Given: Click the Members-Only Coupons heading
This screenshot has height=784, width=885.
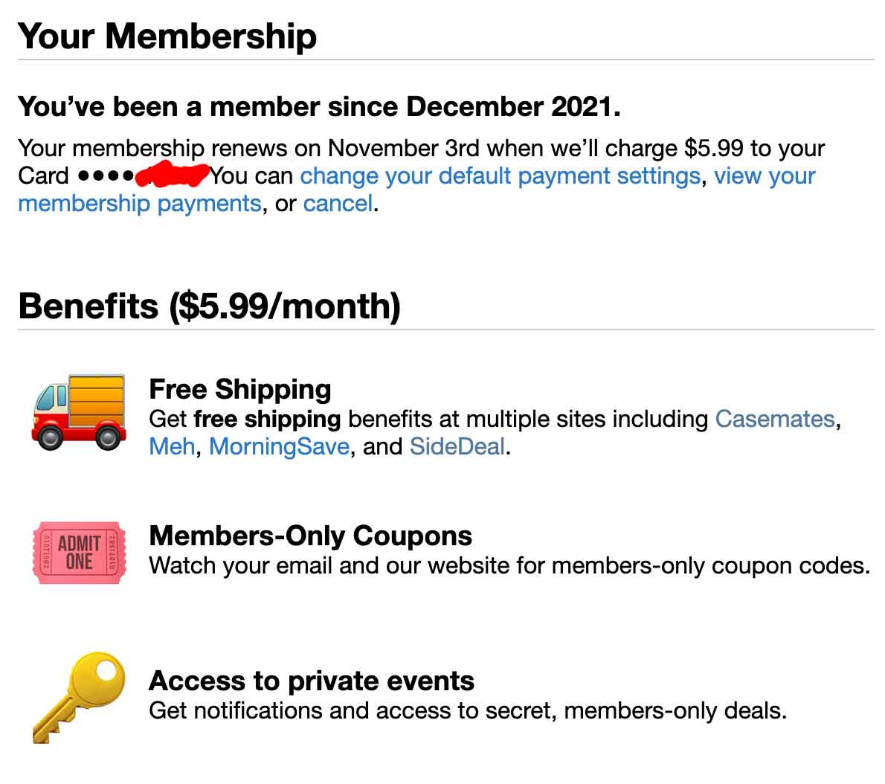Looking at the screenshot, I should click(310, 536).
